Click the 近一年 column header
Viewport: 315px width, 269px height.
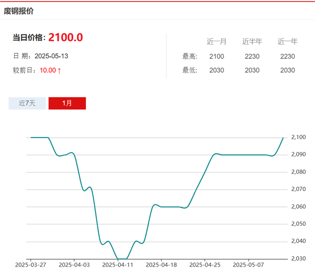click(288, 41)
